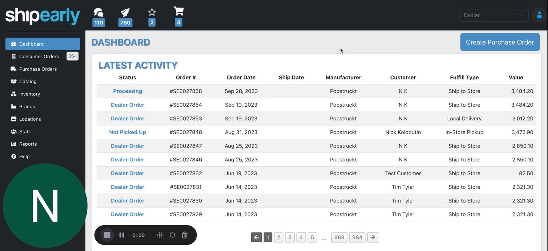Delete the recording with the trash icon
This screenshot has width=548, height=251.
click(x=185, y=235)
